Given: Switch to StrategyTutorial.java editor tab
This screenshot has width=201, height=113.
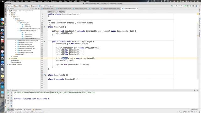Looking at the screenshot, I should tap(64, 8).
